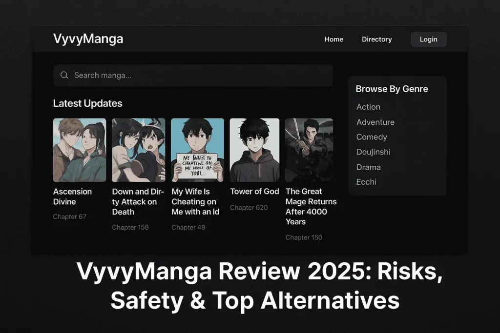Screen dimensions: 500x333
Task: Open the Down and Dirty Attack cover thumbnail
Action: click(x=138, y=150)
